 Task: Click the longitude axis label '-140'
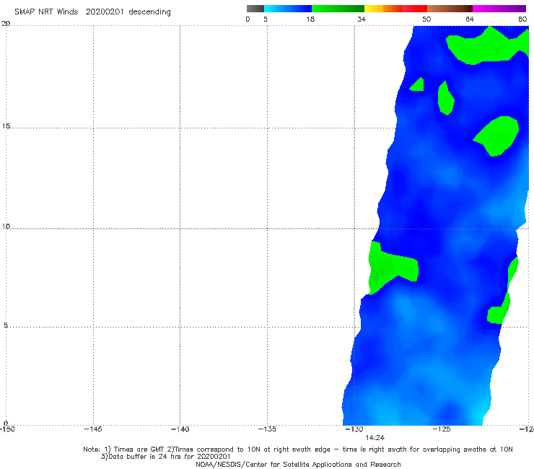pos(180,429)
